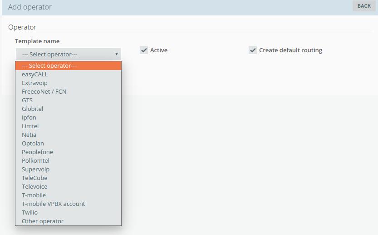Select Twilio operator
This screenshot has width=378, height=235.
(x=68, y=213)
